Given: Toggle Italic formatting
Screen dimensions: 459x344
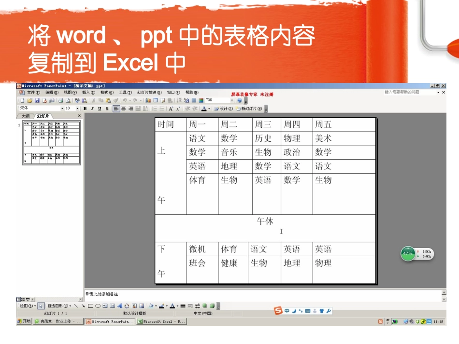Looking at the screenshot, I should coord(92,109).
